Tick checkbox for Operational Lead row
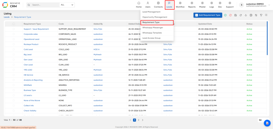Screen dimensions: 273x129 tap(14, 39)
